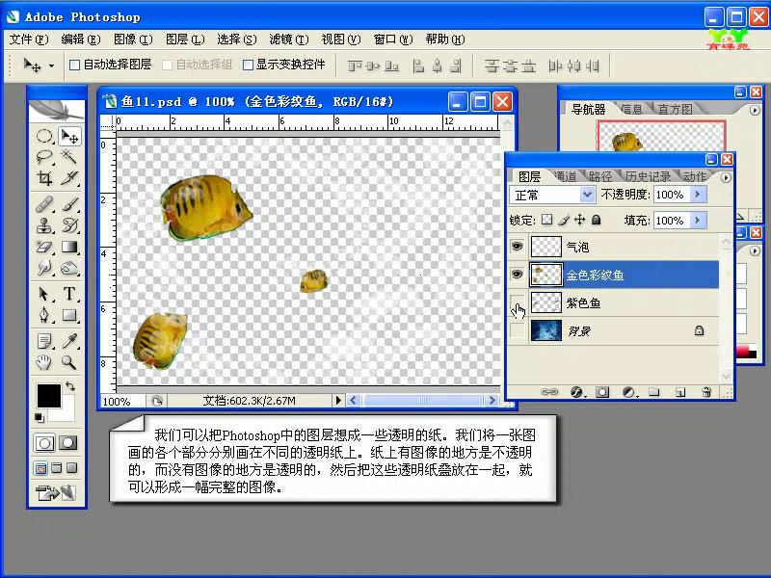The image size is (771, 578).
Task: Select the Rectangle shape tool
Action: (x=69, y=315)
